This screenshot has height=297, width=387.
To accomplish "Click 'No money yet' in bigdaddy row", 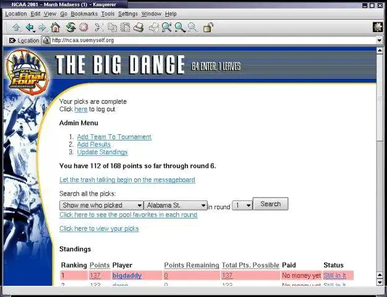I will [x=301, y=275].
